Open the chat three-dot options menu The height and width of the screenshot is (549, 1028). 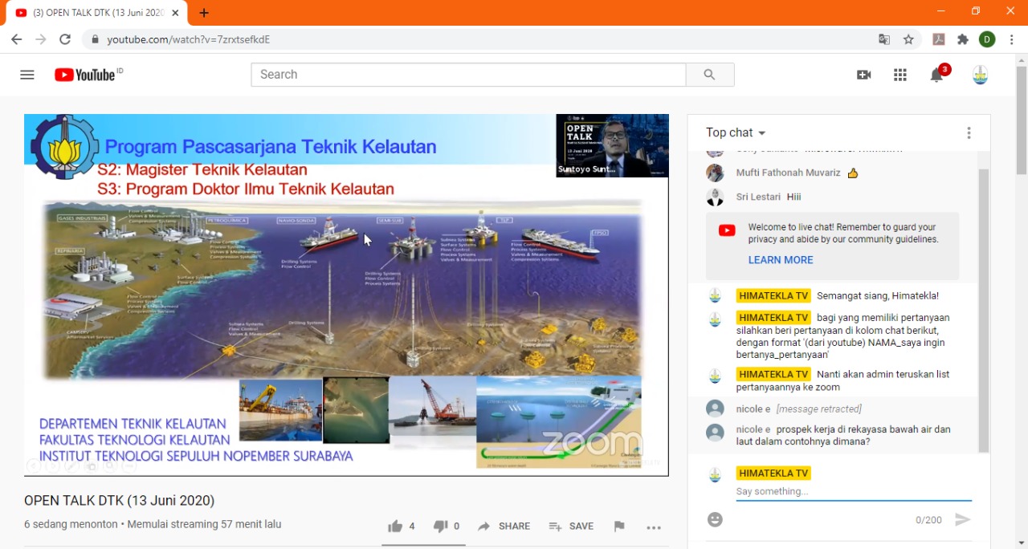tap(969, 133)
